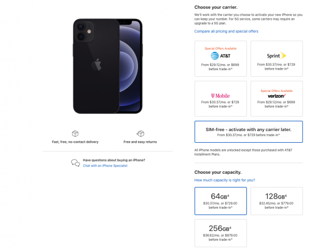
Task: Click the T-Mobile logo
Action: pyautogui.click(x=220, y=96)
